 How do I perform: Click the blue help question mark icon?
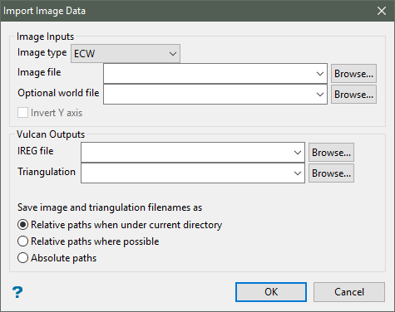(17, 292)
